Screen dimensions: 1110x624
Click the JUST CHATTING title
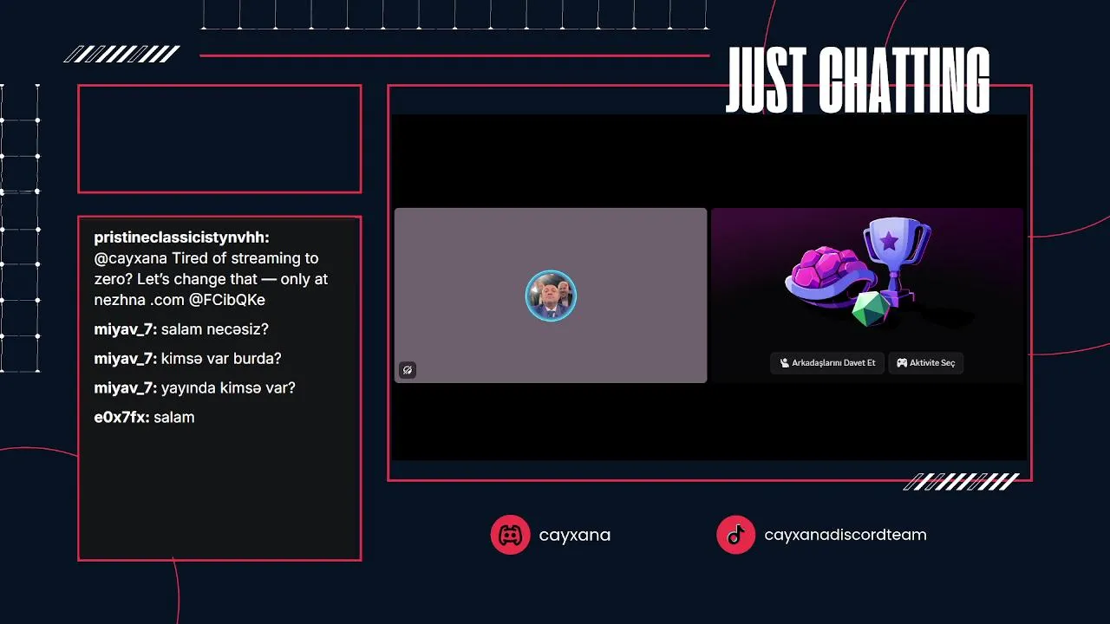tap(858, 81)
